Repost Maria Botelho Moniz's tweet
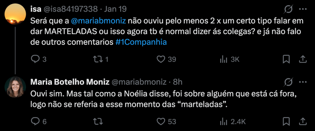The height and width of the screenshot is (131, 315). tap(98, 122)
